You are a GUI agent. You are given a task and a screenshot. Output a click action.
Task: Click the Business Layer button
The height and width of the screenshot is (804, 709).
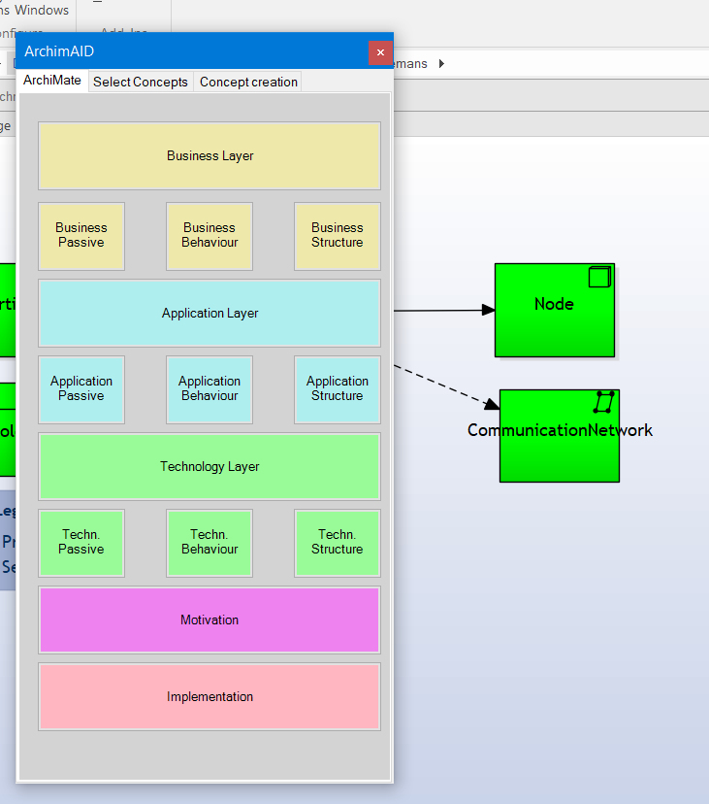click(209, 155)
